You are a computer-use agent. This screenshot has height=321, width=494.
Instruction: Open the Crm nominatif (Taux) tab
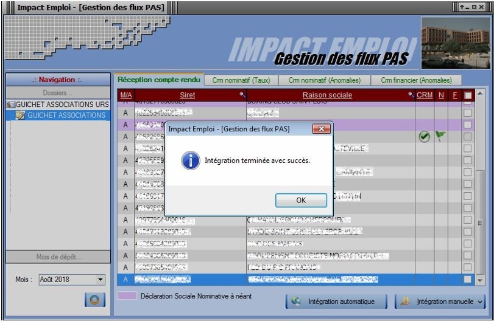coord(241,80)
